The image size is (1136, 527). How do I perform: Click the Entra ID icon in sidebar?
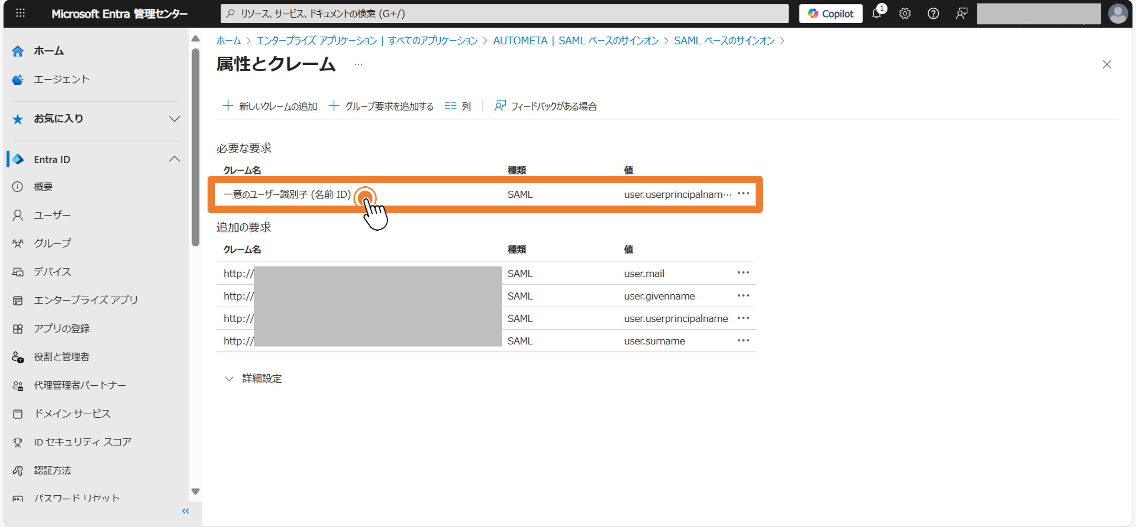point(18,159)
